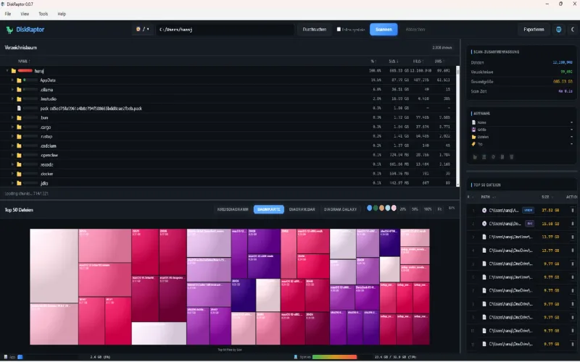Click the trash delete icon in Auswahl panel
580x362 pixels.
tap(512, 157)
